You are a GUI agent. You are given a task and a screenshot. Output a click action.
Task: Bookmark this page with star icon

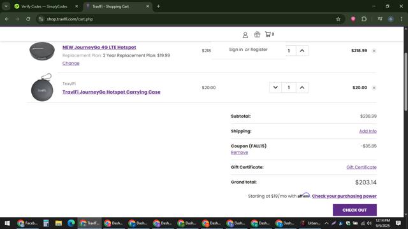click(338, 19)
